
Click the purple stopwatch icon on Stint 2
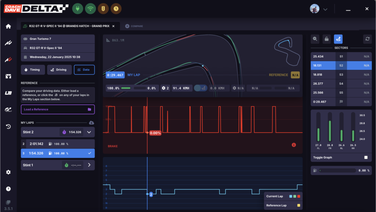pos(64,132)
